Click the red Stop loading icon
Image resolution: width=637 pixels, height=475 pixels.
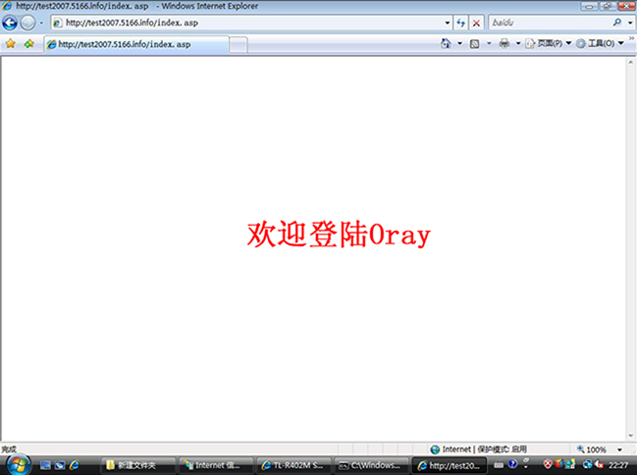point(476,23)
